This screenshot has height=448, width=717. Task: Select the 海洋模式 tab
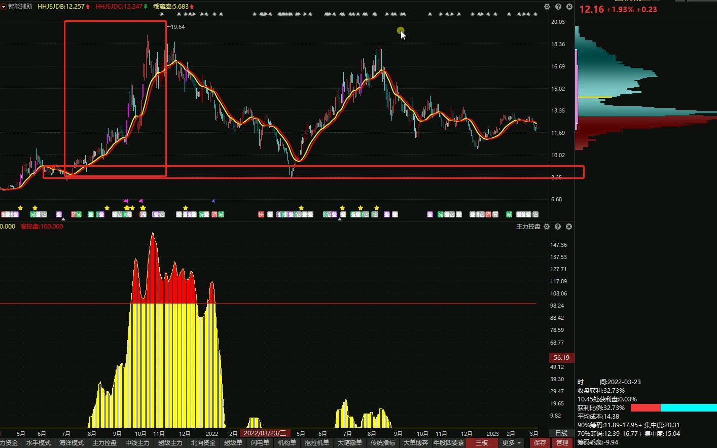(x=71, y=443)
